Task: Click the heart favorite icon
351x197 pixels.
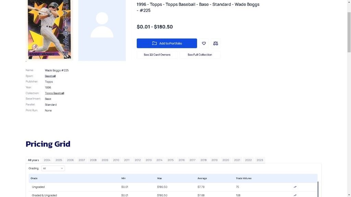Action: (x=204, y=43)
